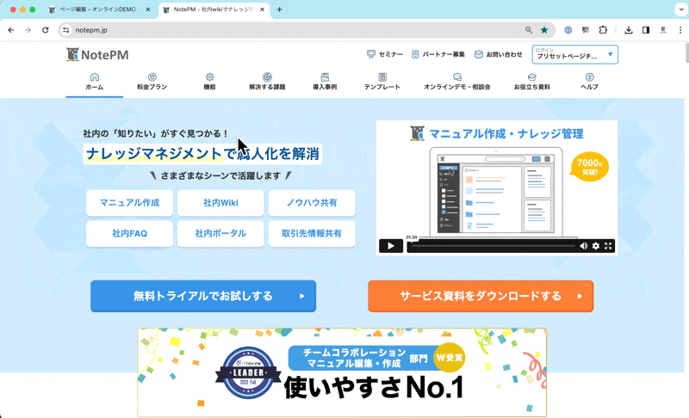Toggle the browser side panel icon
Screen dimensions: 689x418
[x=646, y=30]
